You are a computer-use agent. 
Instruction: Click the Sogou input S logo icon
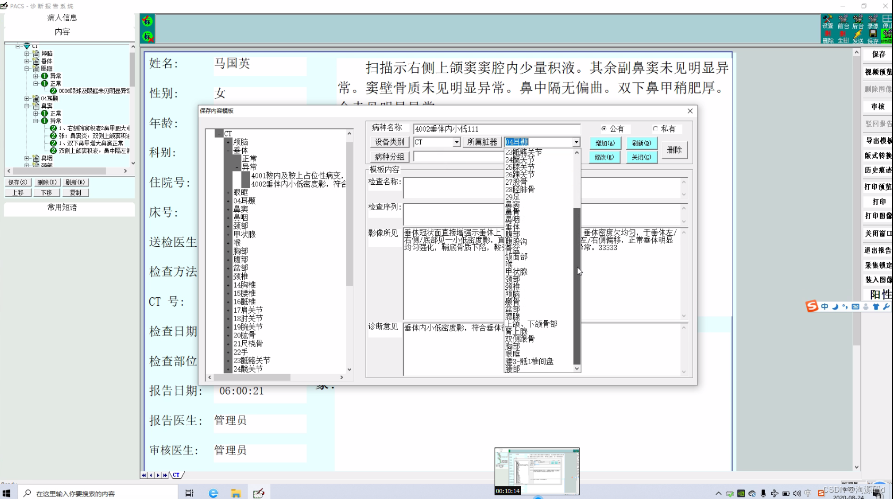[812, 306]
